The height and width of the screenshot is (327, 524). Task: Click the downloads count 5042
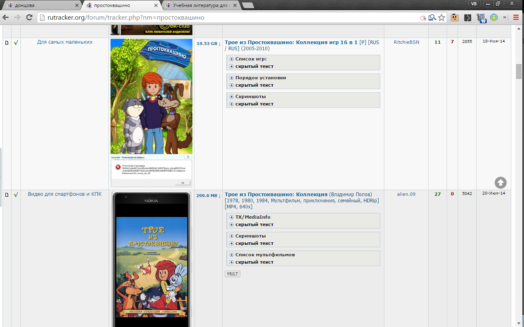pyautogui.click(x=467, y=194)
